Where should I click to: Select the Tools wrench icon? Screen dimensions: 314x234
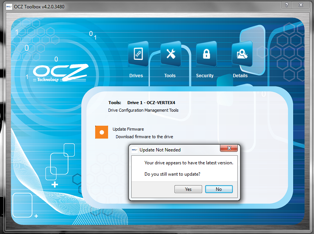(171, 54)
